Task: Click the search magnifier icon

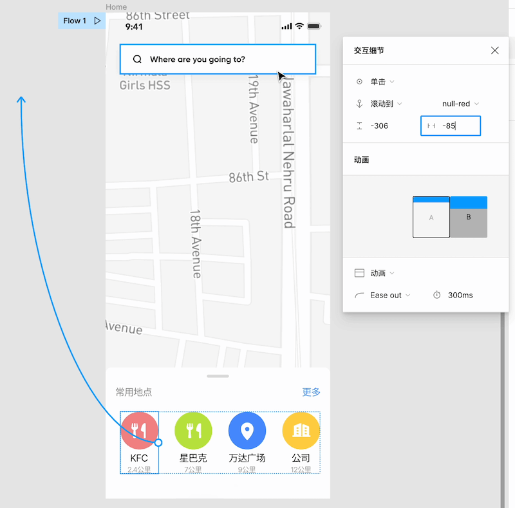Action: [x=137, y=59]
